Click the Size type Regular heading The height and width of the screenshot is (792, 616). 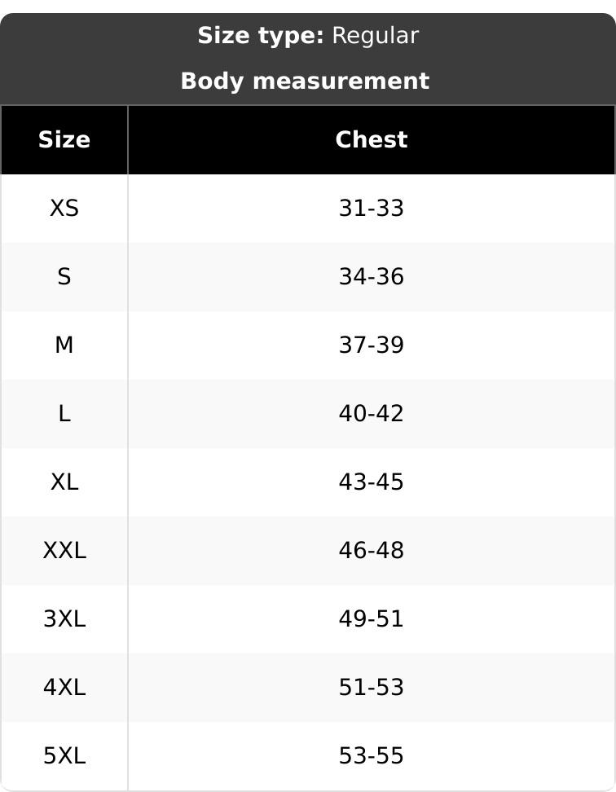click(x=308, y=37)
